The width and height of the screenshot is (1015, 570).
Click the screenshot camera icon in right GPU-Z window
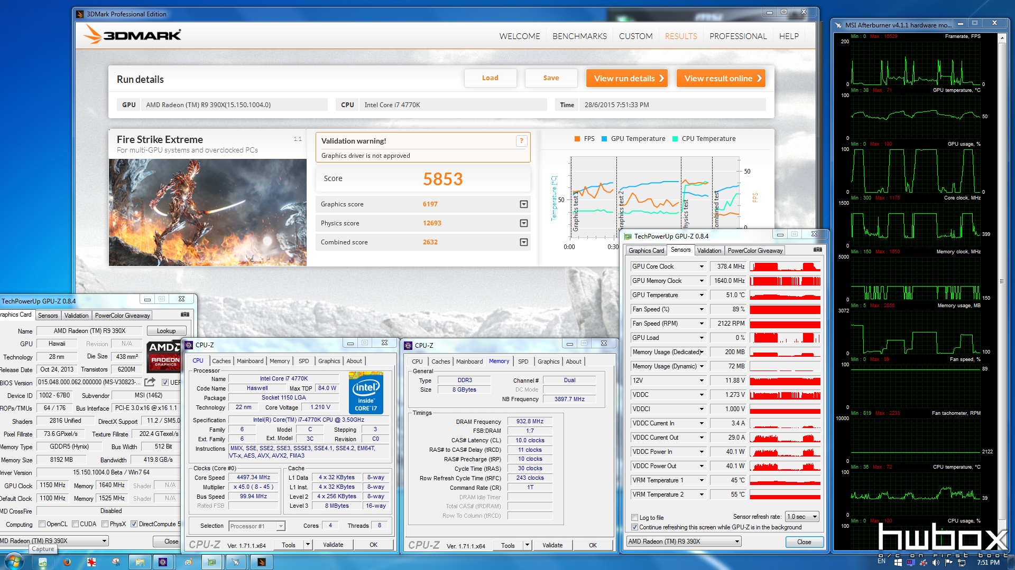click(817, 250)
